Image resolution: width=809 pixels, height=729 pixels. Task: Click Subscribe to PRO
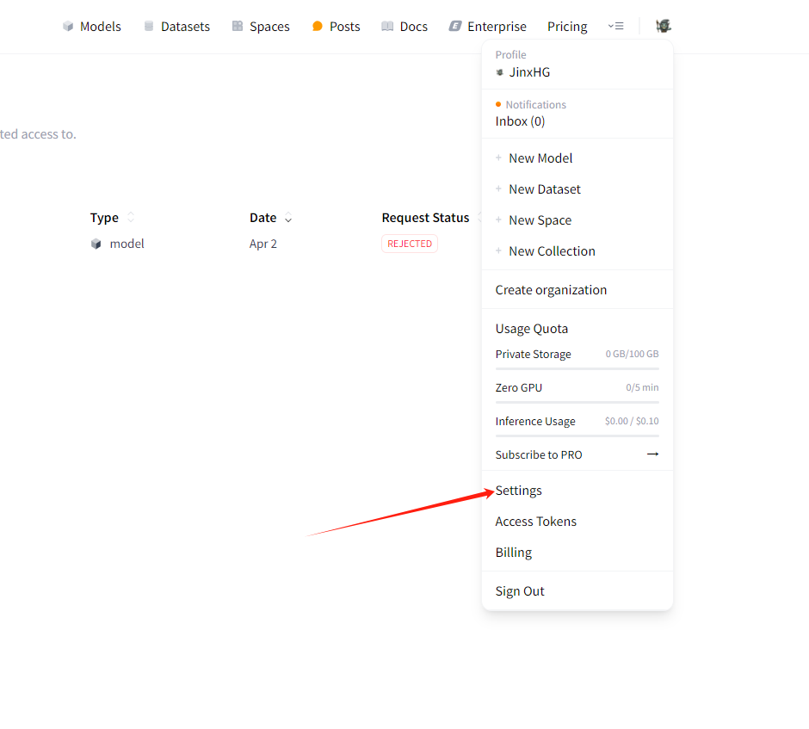click(x=539, y=454)
